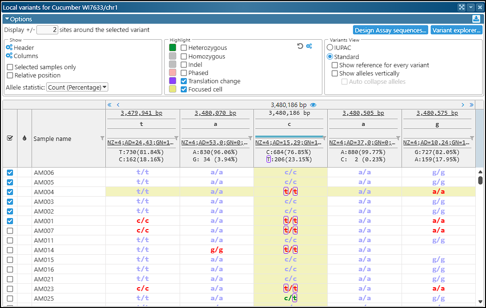Screen dimensions: 486x308
Task: Go to next variant with right arrow
Action: click(463, 105)
